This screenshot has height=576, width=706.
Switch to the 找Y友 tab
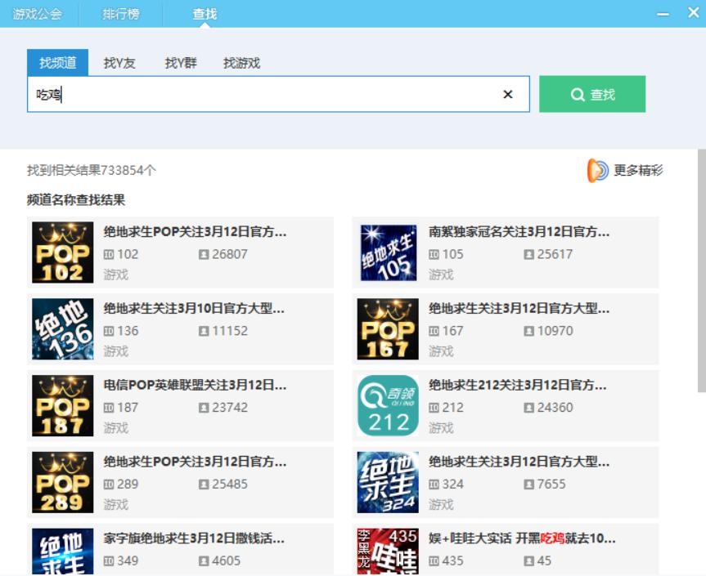[119, 63]
